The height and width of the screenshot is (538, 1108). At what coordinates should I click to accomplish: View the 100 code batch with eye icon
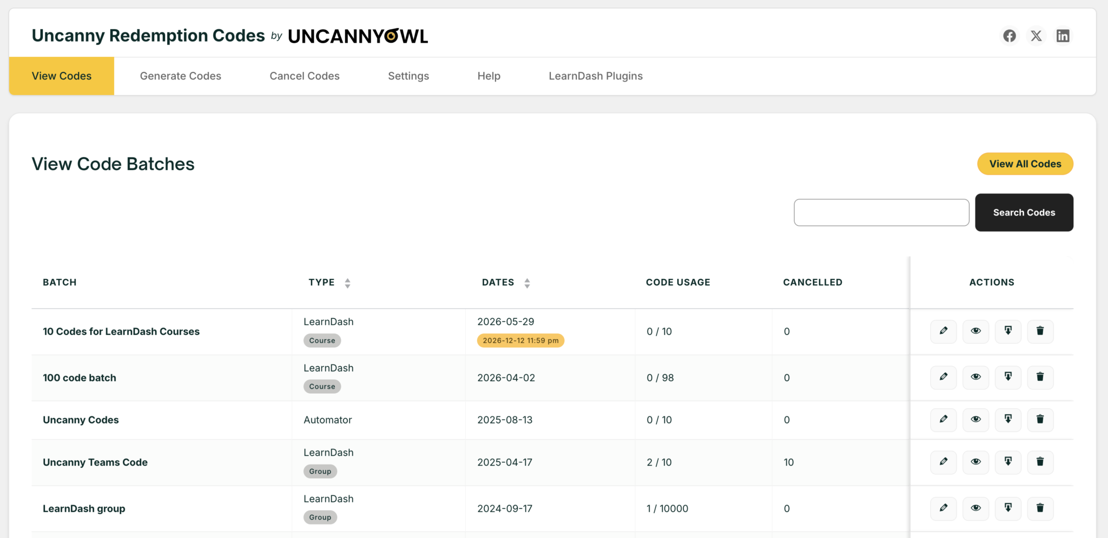pyautogui.click(x=976, y=377)
